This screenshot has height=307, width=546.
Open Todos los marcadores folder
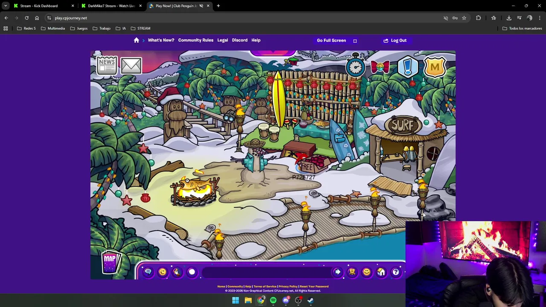(x=522, y=29)
